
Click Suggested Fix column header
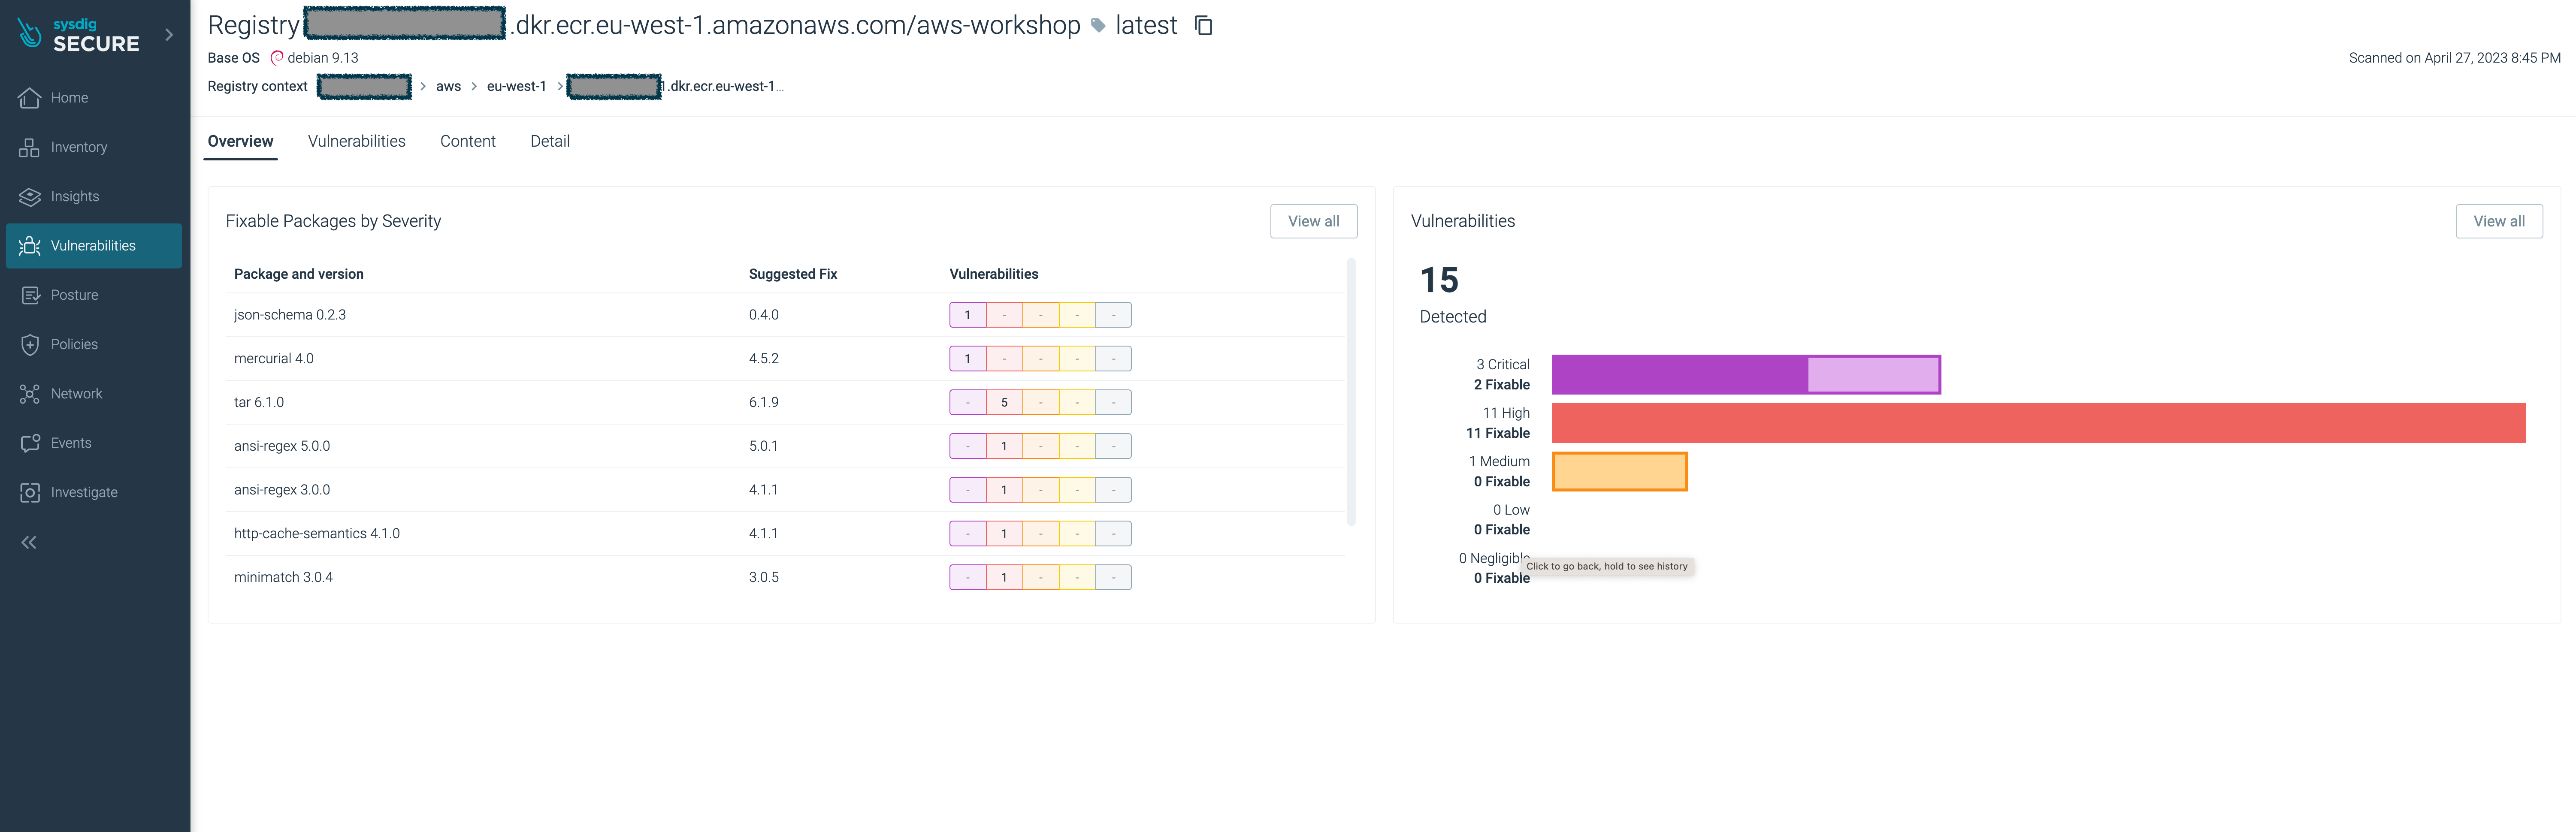792,274
